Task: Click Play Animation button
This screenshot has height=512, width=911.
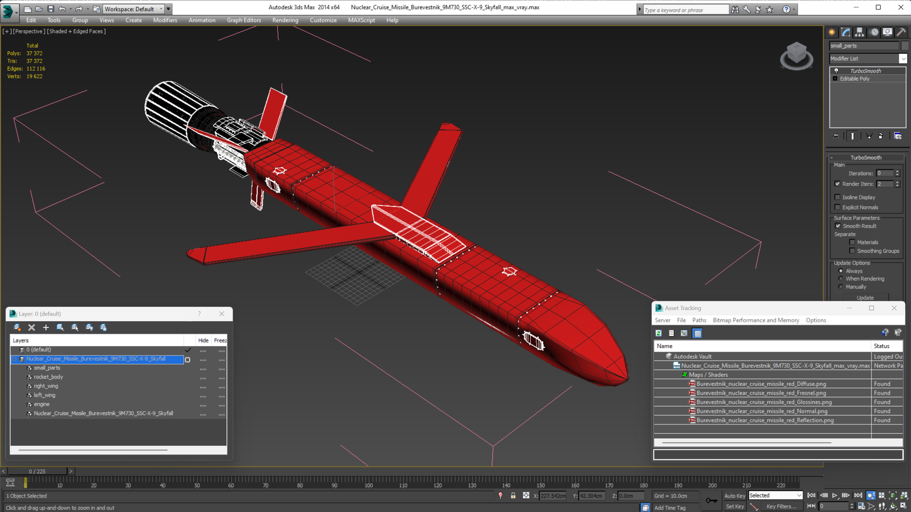Action: click(835, 495)
